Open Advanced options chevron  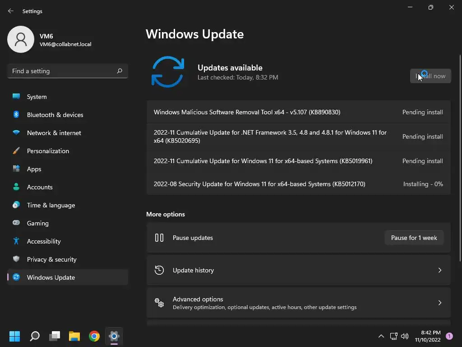(x=439, y=302)
